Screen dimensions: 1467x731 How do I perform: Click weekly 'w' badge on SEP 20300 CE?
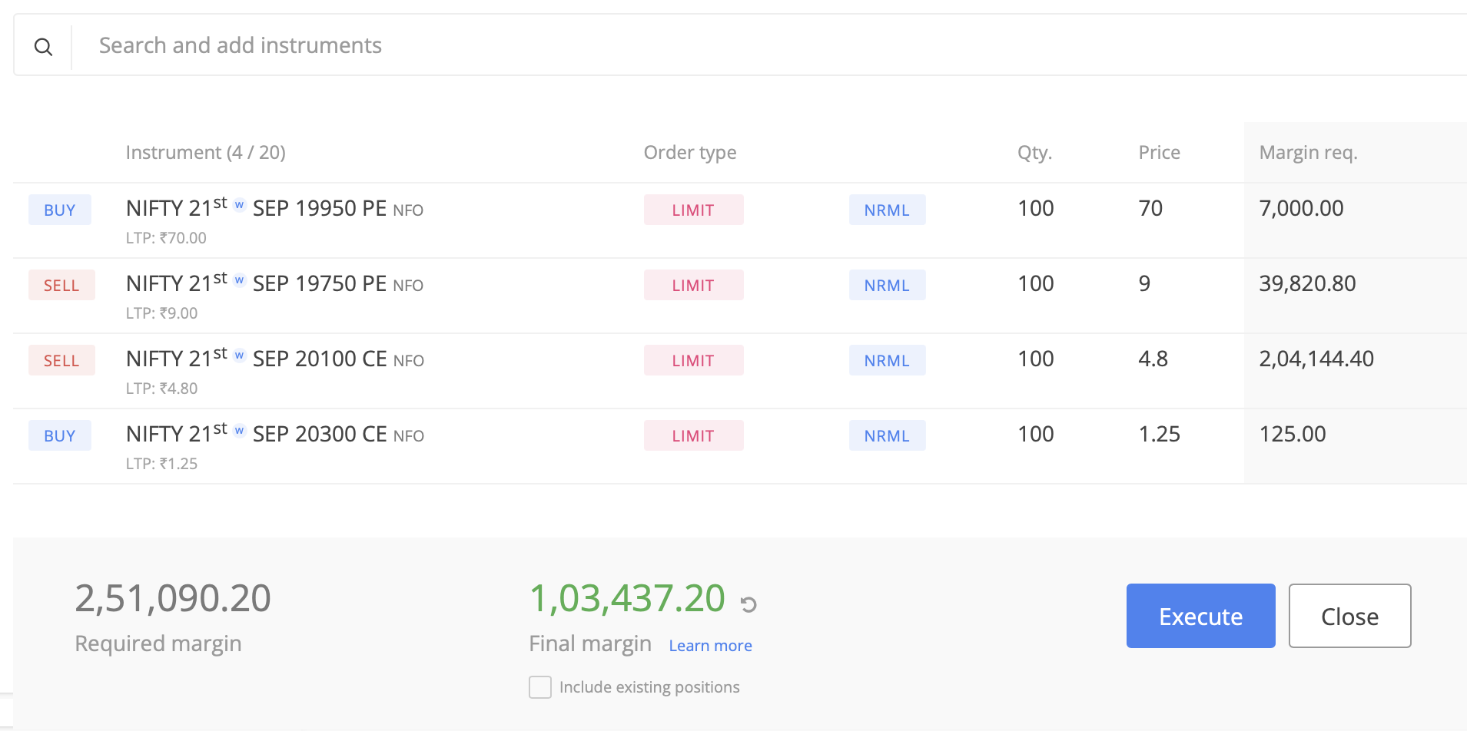pyautogui.click(x=239, y=431)
